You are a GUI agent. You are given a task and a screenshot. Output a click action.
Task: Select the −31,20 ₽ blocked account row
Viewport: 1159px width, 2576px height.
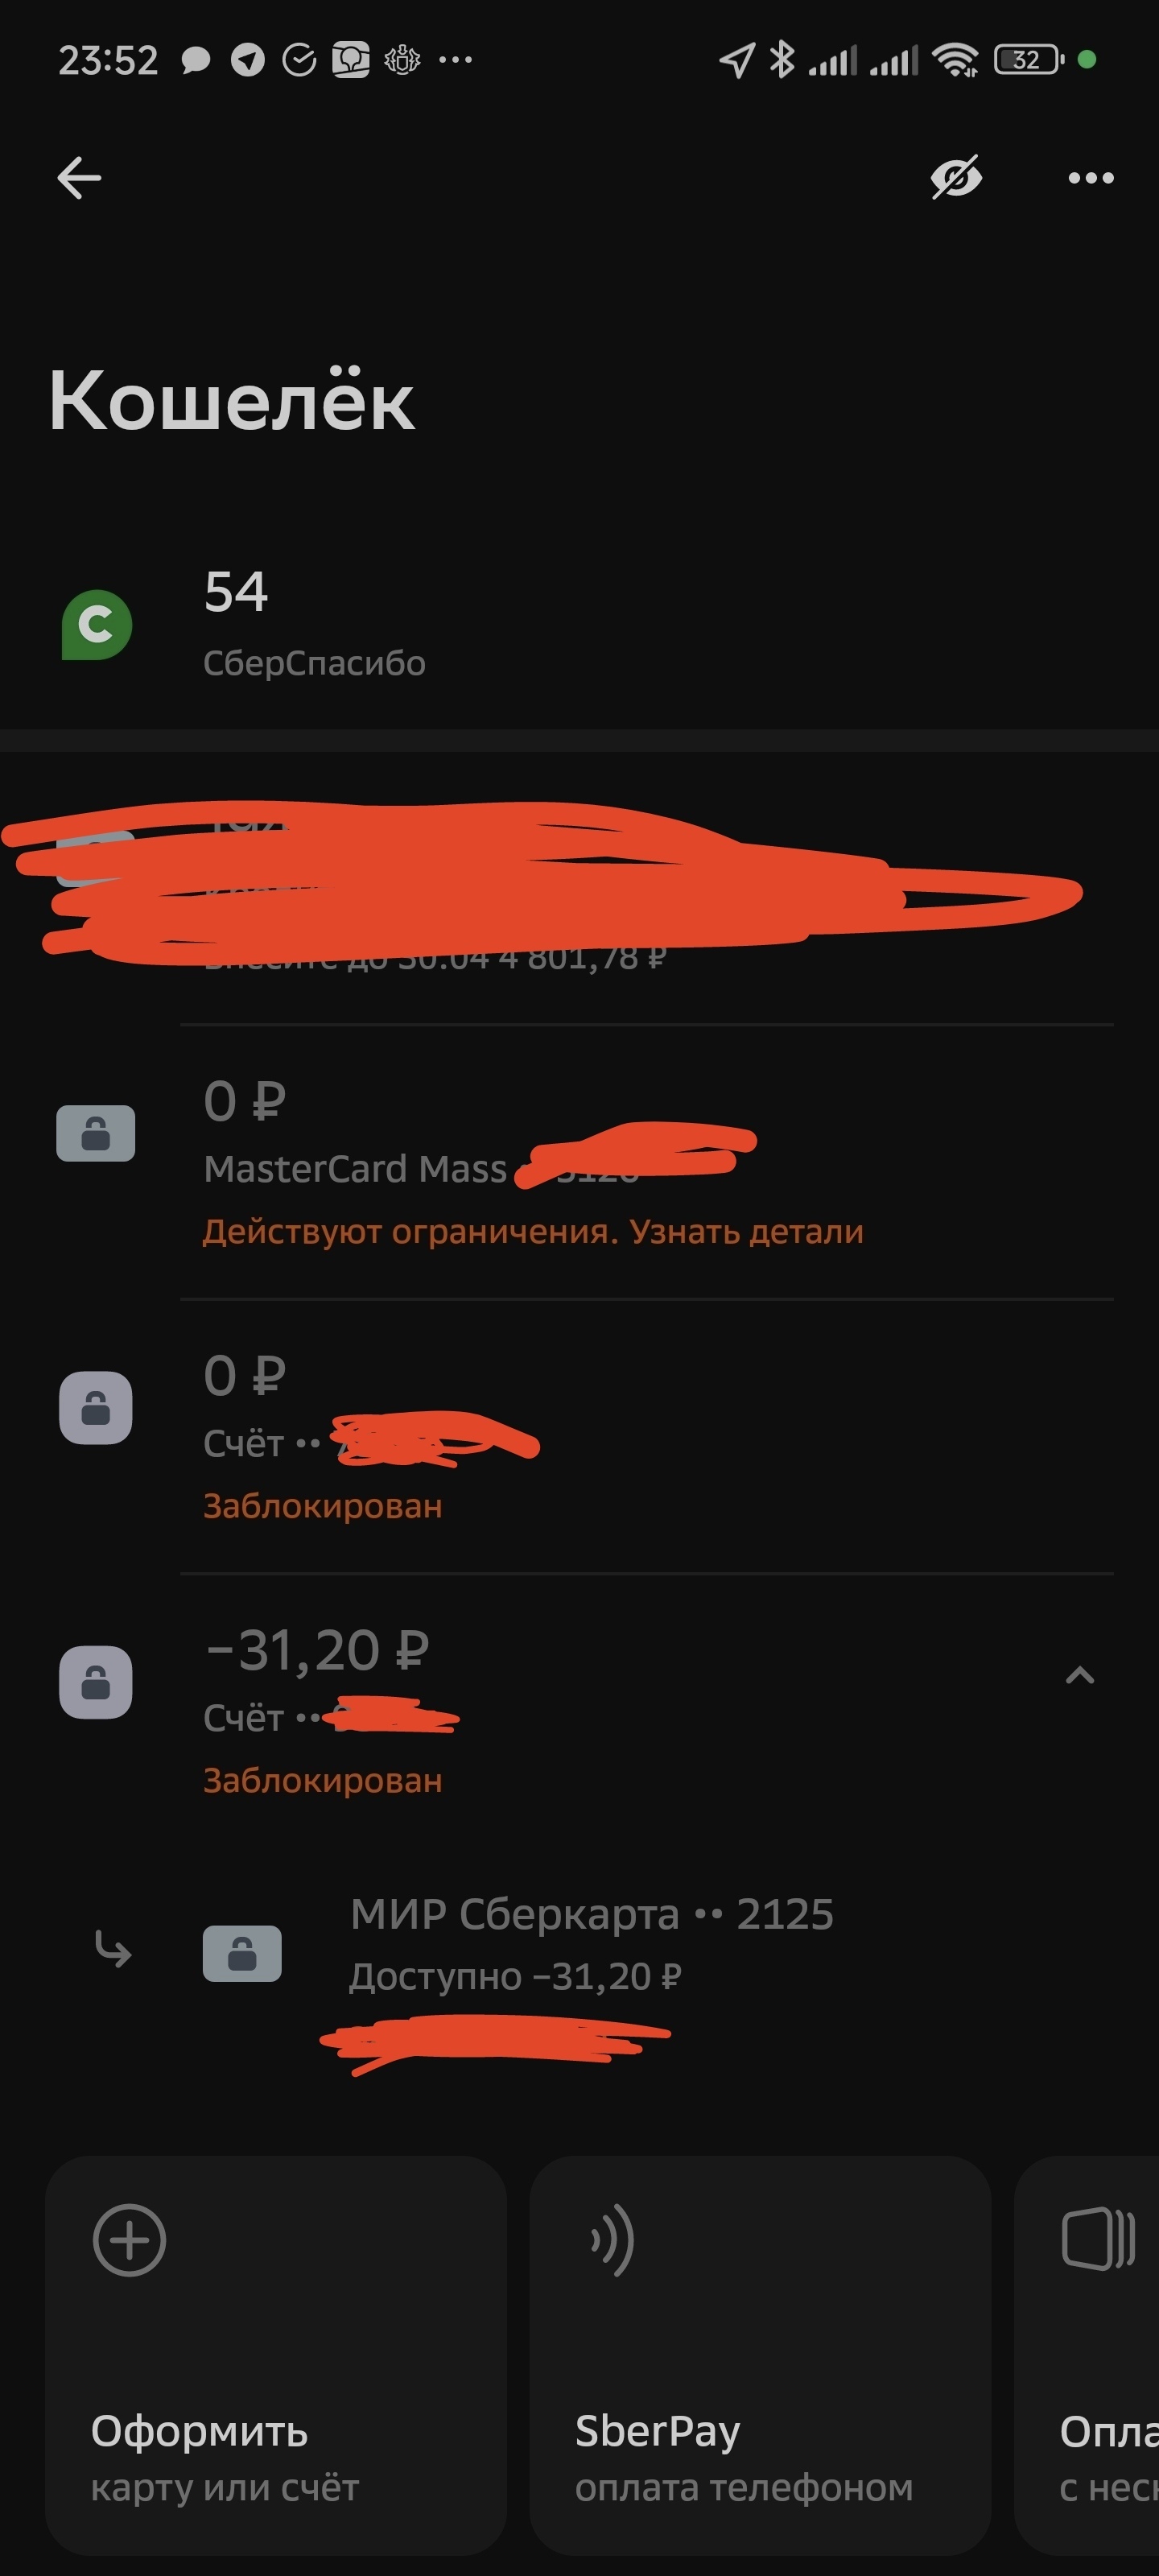coord(579,1710)
